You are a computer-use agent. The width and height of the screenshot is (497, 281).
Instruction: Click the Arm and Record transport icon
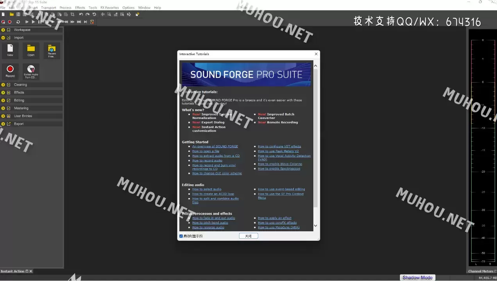[3, 22]
